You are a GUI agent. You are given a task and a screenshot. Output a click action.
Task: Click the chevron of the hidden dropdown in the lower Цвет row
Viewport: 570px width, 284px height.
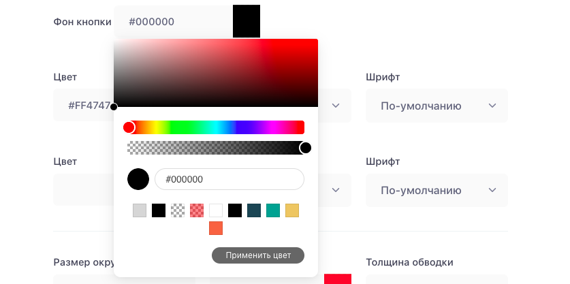pyautogui.click(x=336, y=190)
